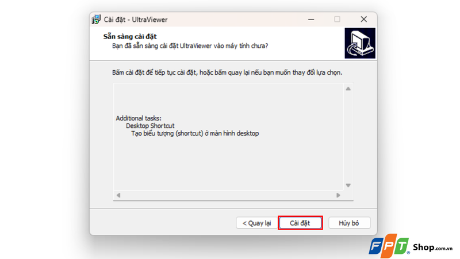Click the "Cài đặt - UltraViewer" window title
The image size is (460, 259).
tap(136, 20)
